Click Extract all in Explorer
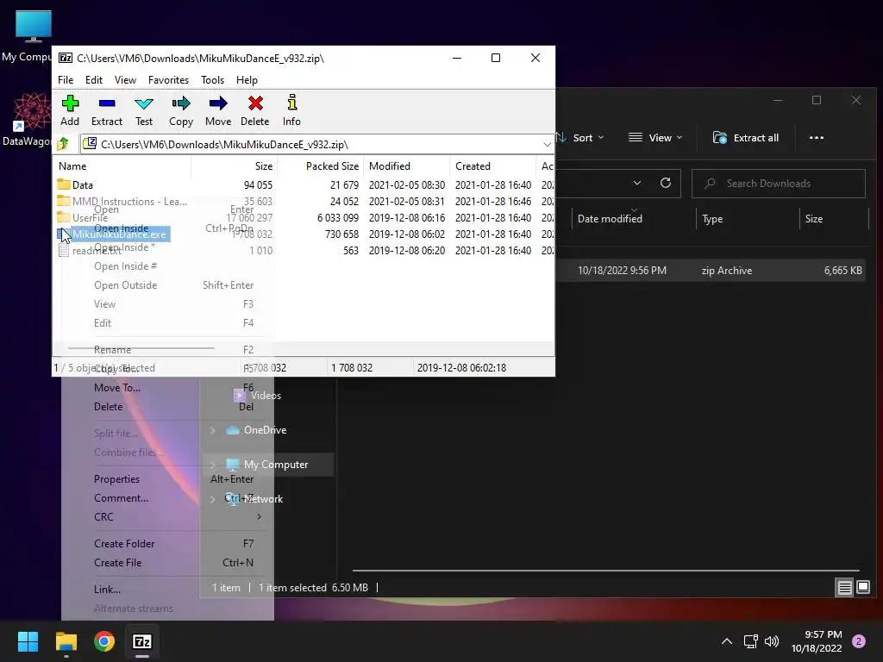The height and width of the screenshot is (662, 883). point(746,137)
